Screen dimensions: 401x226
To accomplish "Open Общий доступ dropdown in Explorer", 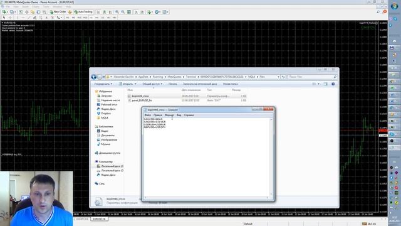I will pos(152,83).
